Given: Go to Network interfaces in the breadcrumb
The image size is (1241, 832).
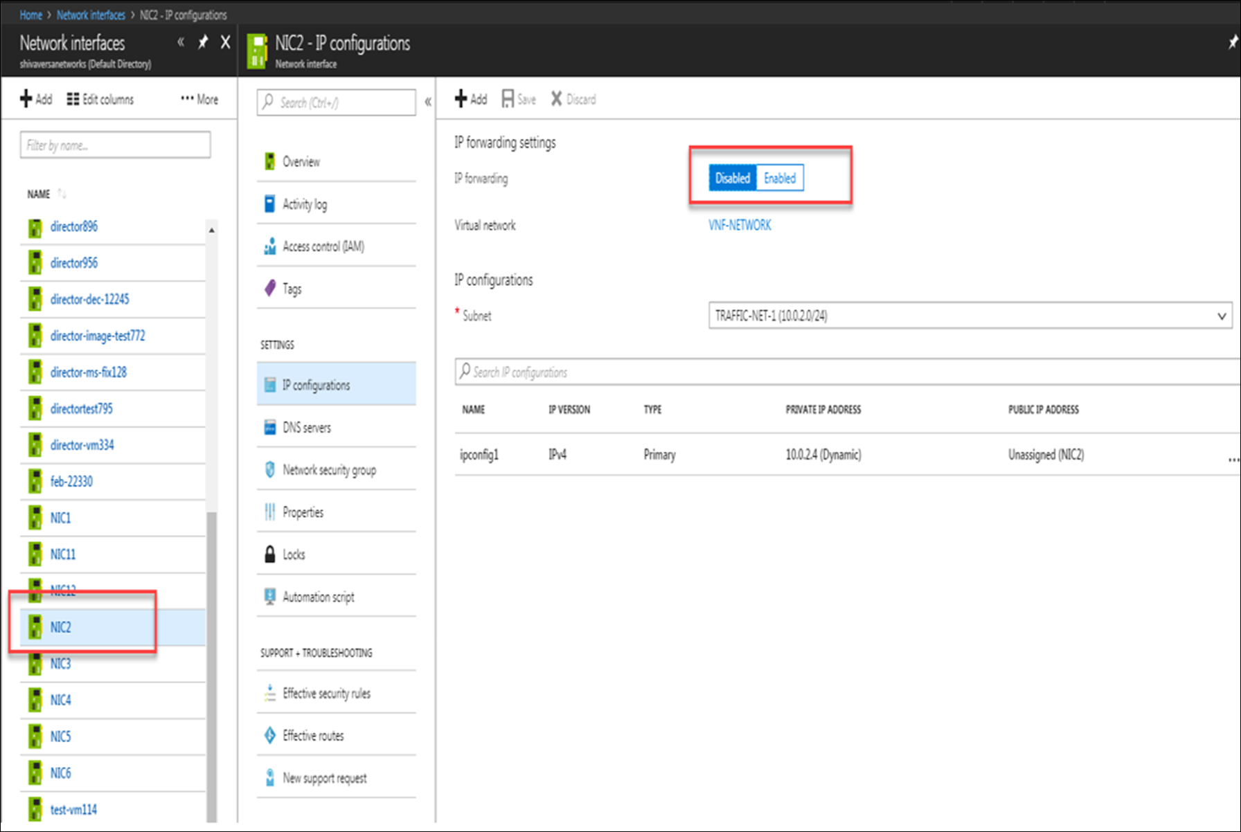Looking at the screenshot, I should click(91, 15).
